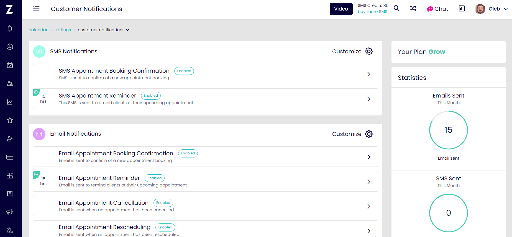Open the bottom sidebar settings icon

point(10,230)
